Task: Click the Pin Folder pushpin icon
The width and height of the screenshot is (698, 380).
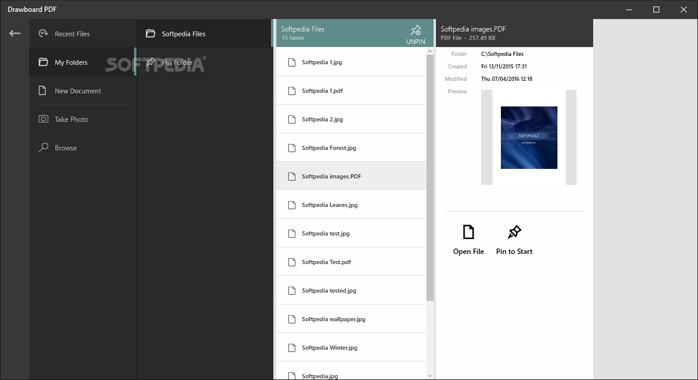Action: tap(151, 62)
